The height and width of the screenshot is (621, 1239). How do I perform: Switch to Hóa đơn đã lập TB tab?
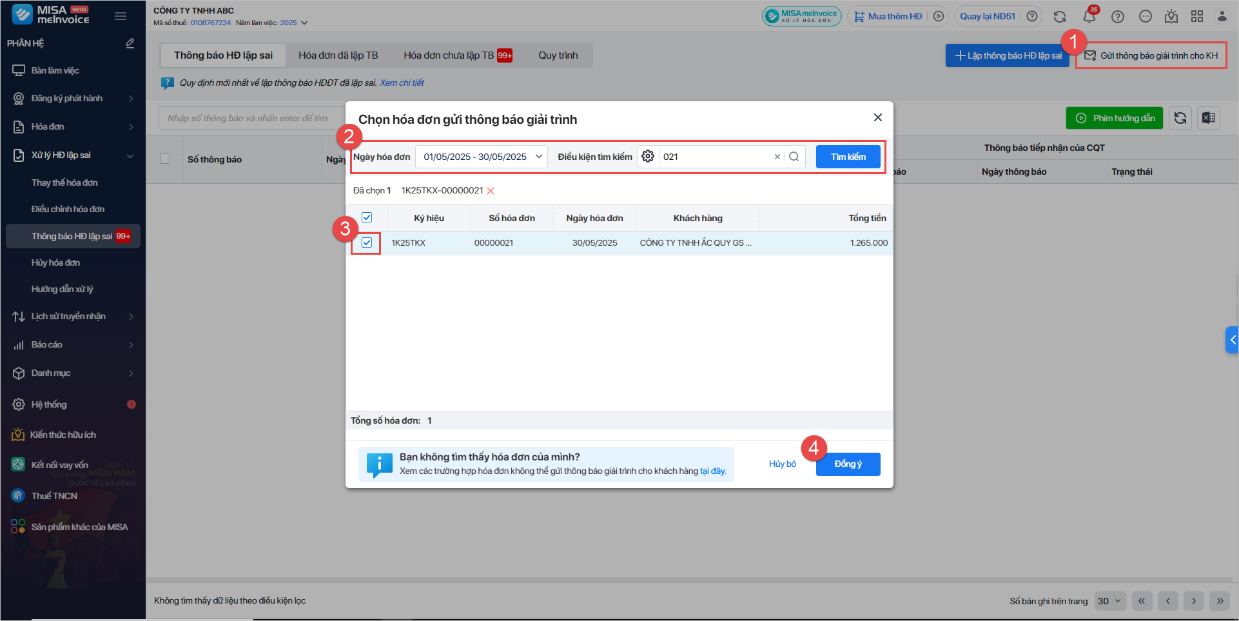338,55
